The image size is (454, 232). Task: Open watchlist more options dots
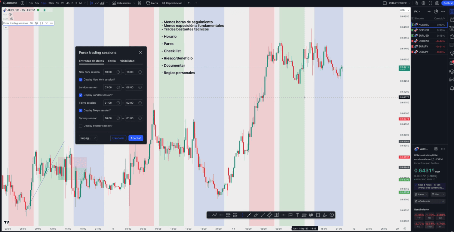[x=443, y=11]
